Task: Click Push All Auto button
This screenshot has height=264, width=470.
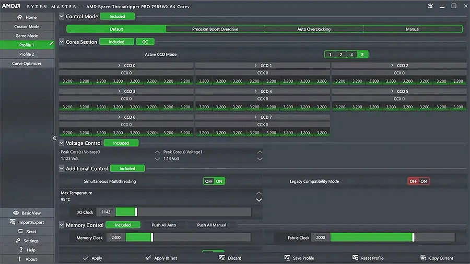Action: [x=164, y=225]
